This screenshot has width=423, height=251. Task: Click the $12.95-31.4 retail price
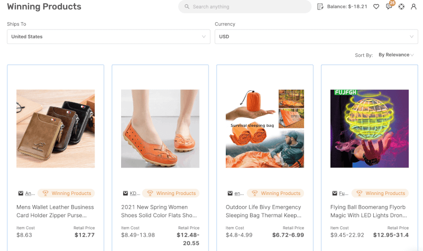(391, 235)
